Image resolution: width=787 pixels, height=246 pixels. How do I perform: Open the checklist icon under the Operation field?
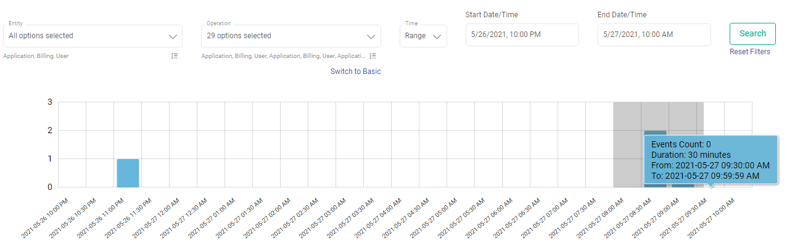click(373, 55)
